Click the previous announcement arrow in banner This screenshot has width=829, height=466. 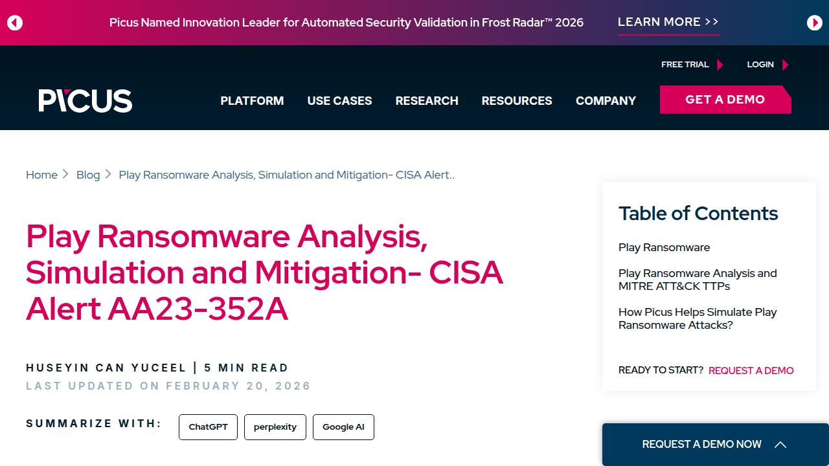click(x=15, y=23)
